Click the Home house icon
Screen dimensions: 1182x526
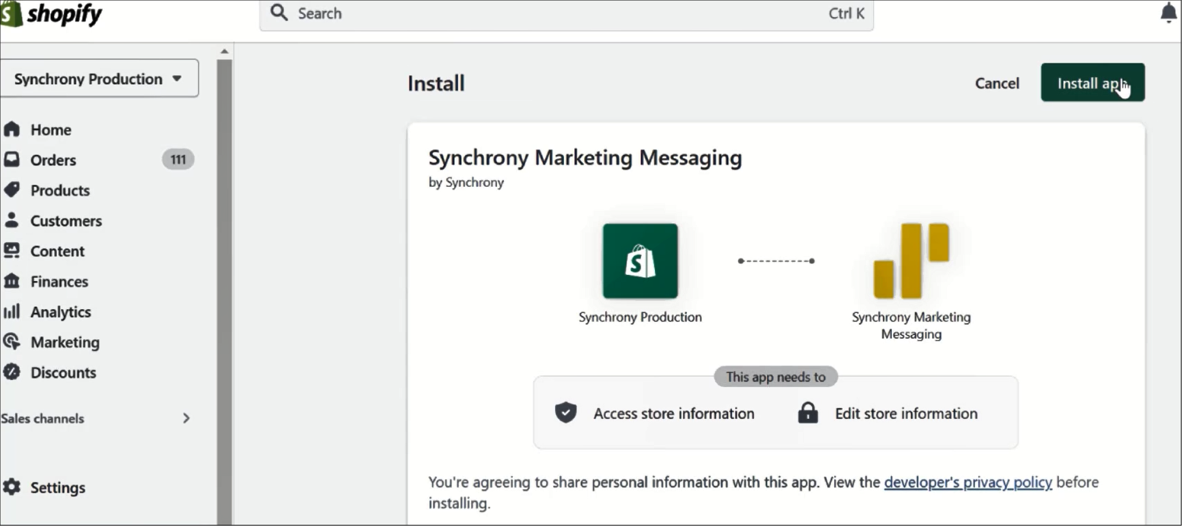coord(12,129)
